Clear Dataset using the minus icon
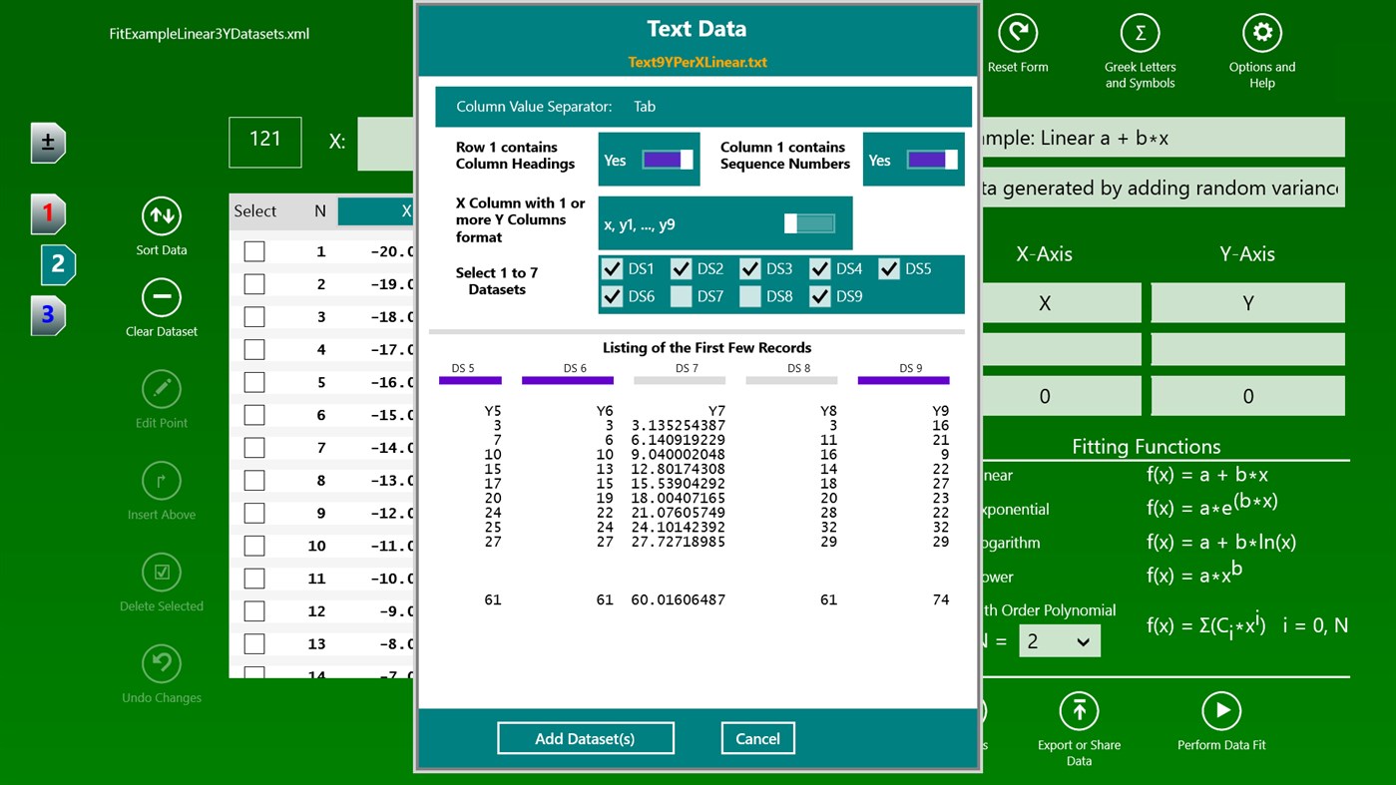This screenshot has height=785, width=1396. 161,297
